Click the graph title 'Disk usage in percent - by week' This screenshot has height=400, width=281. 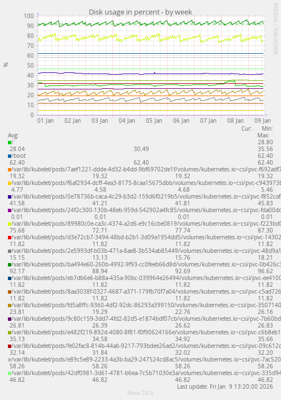tap(140, 12)
